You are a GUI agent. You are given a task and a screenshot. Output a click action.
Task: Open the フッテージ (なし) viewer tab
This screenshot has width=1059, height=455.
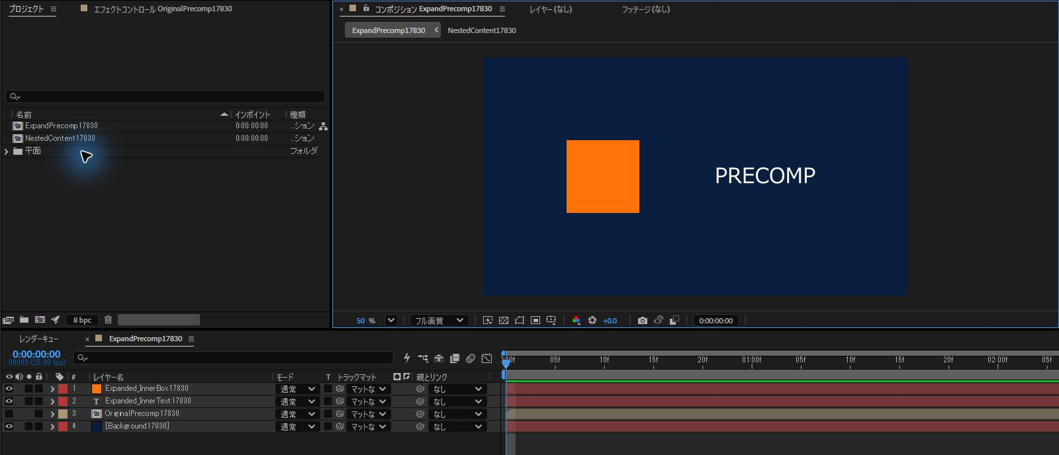[x=645, y=9]
